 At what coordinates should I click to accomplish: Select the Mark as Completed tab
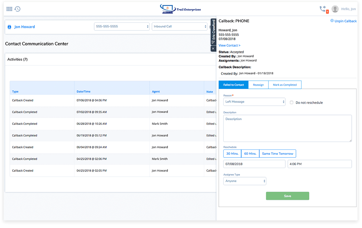click(x=285, y=85)
